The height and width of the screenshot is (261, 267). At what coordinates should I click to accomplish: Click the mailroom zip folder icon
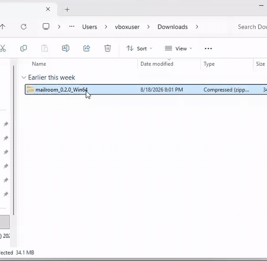click(x=30, y=89)
